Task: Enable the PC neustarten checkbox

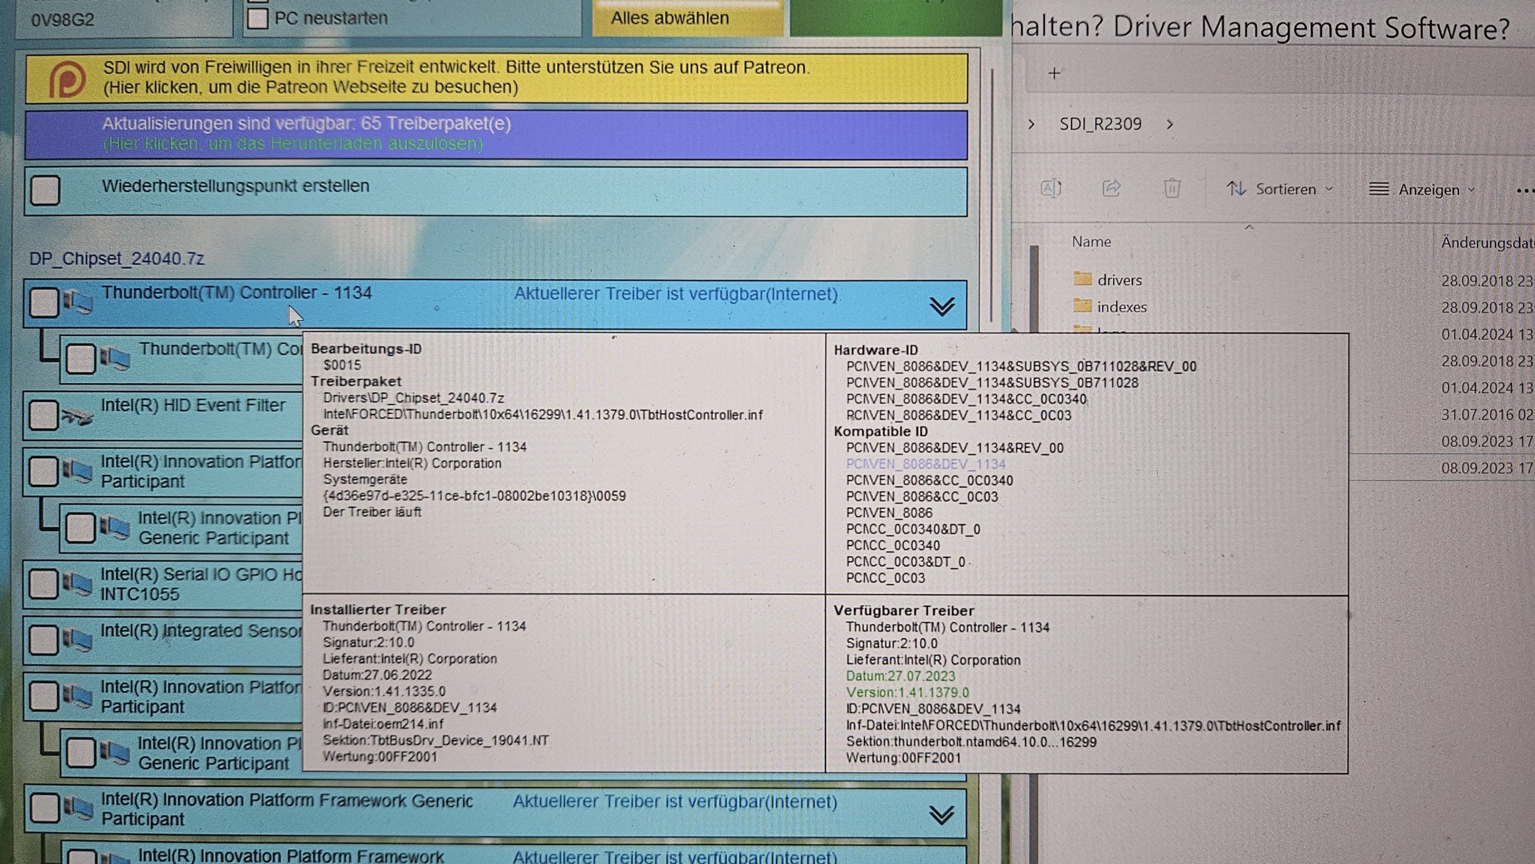Action: pos(257,18)
